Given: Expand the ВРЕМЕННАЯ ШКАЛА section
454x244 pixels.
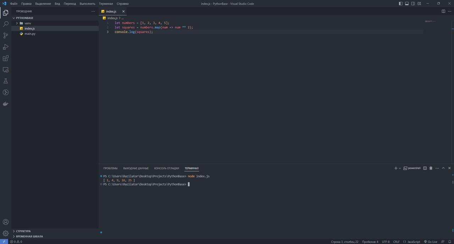Looking at the screenshot, I should point(29,236).
